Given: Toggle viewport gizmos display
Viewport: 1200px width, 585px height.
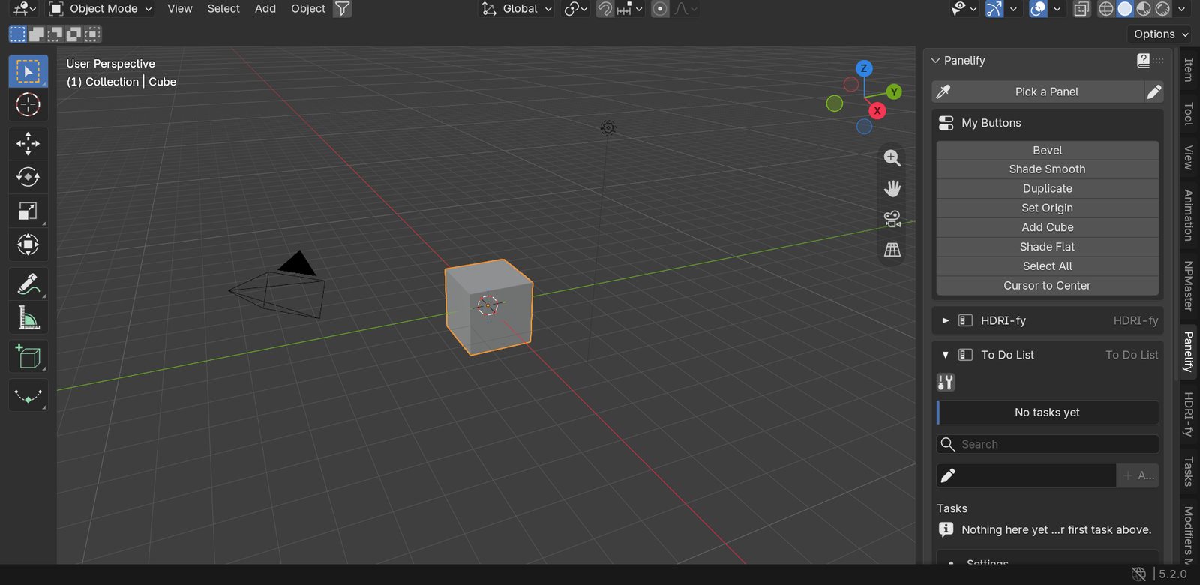Looking at the screenshot, I should point(994,9).
